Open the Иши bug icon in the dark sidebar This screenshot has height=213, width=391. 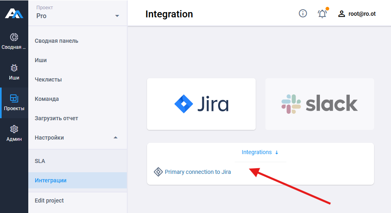pyautogui.click(x=14, y=68)
